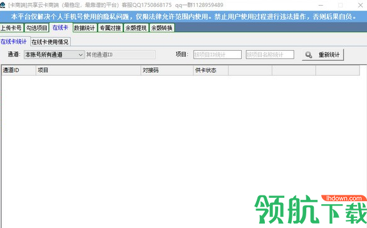The width and height of the screenshot is (367, 228).
Task: Sort by the 通道ID column header
Action: 19,70
